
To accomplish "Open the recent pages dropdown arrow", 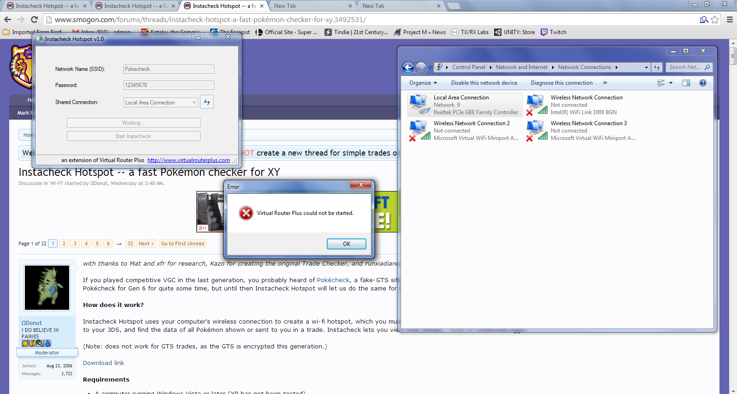I will [430, 67].
